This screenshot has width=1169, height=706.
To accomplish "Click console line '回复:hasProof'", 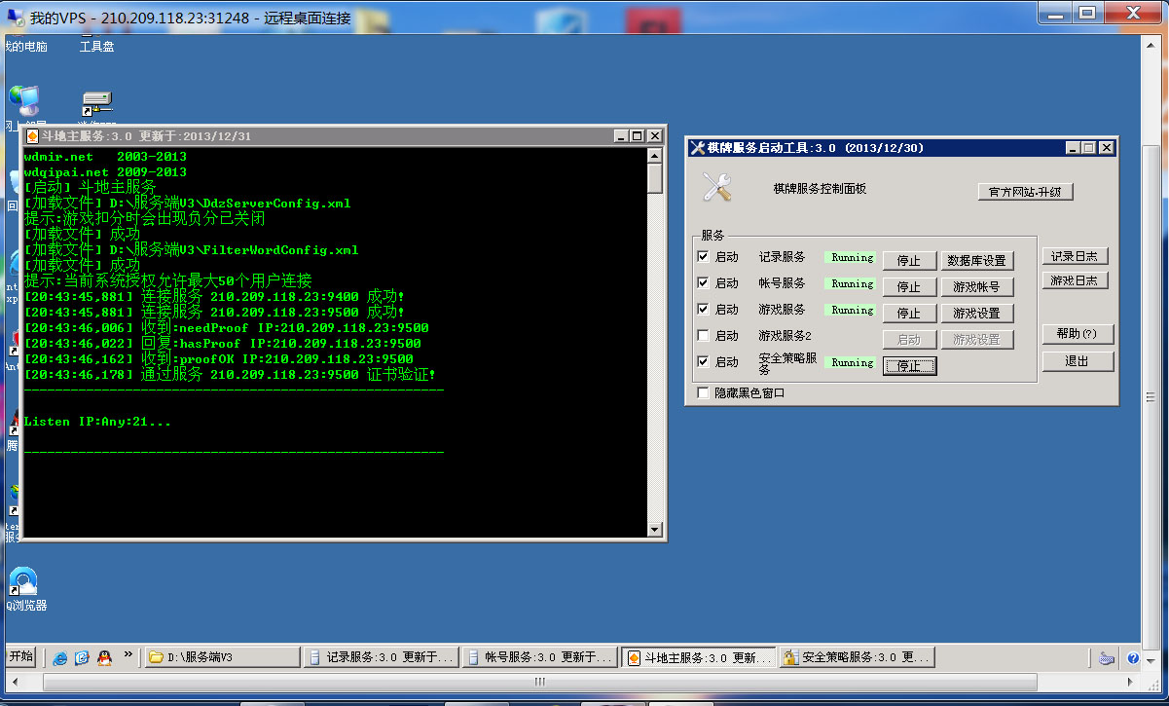I will pos(222,344).
